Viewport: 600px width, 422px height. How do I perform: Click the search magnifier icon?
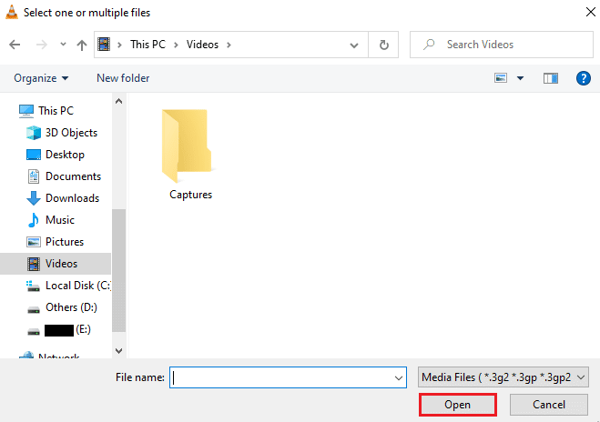[429, 45]
